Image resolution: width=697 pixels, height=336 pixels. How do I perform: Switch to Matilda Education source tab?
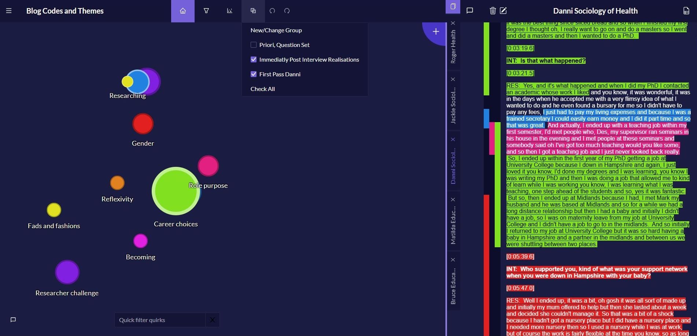(453, 225)
